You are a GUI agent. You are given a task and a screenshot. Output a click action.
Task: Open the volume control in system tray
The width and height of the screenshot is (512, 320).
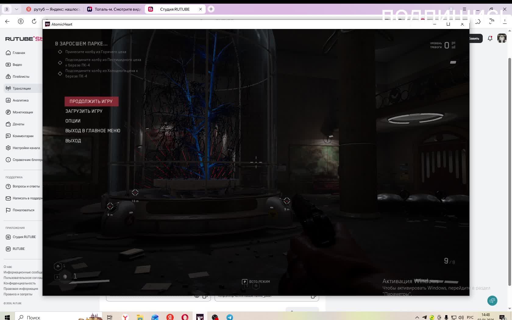pos(461,317)
